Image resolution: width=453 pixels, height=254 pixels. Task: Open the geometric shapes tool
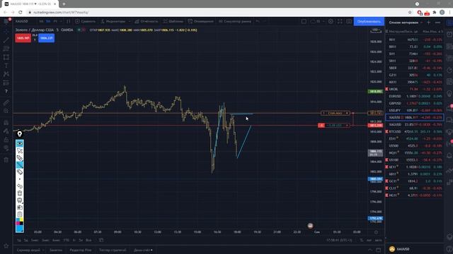click(x=6, y=57)
